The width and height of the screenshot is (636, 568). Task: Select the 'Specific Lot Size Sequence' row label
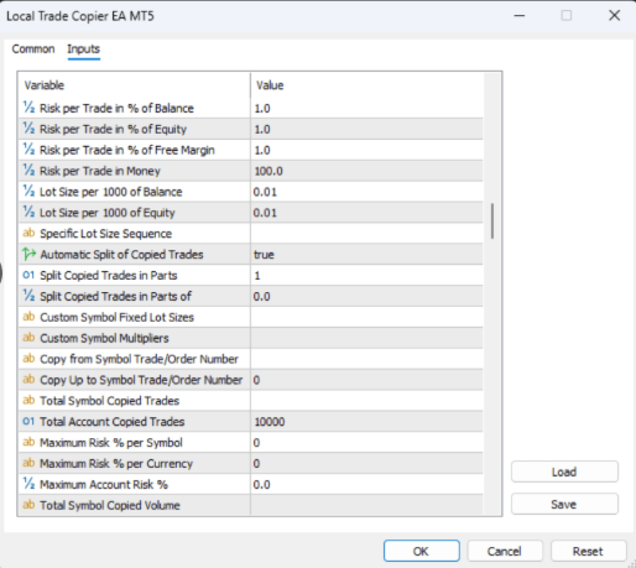click(106, 234)
